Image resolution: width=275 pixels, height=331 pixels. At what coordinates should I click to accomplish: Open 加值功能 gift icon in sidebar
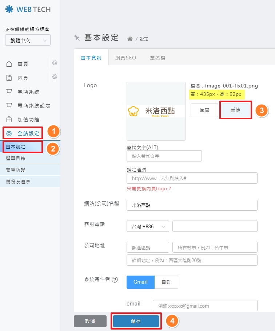click(x=9, y=120)
